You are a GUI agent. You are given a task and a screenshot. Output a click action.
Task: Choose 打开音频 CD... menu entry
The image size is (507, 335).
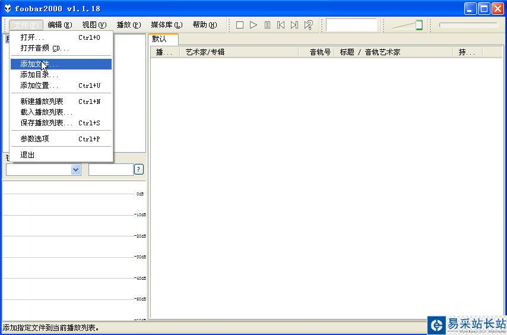pyautogui.click(x=61, y=48)
